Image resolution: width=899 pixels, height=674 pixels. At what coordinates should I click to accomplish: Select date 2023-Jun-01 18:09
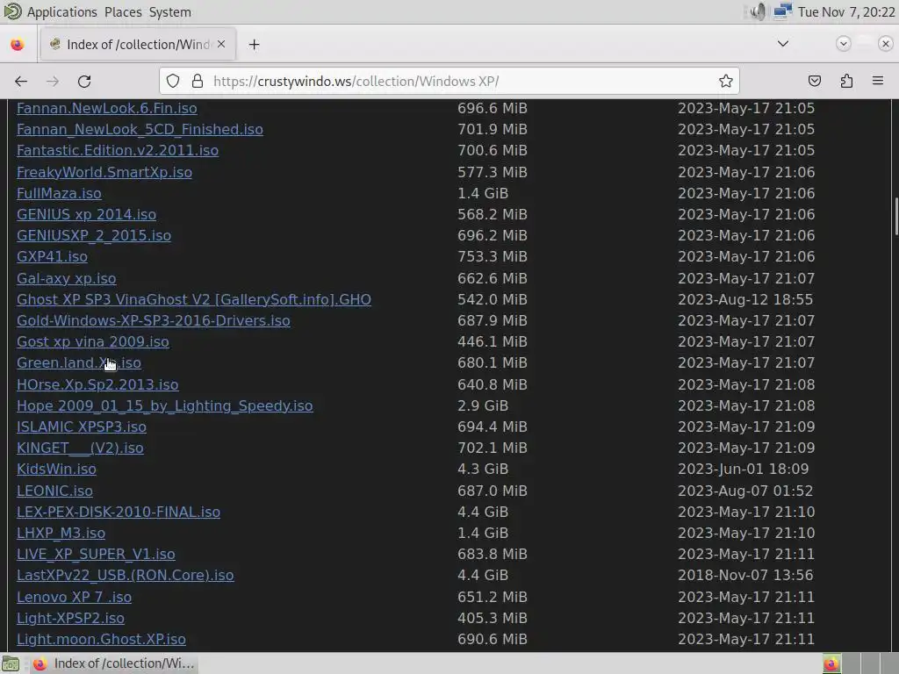743,470
